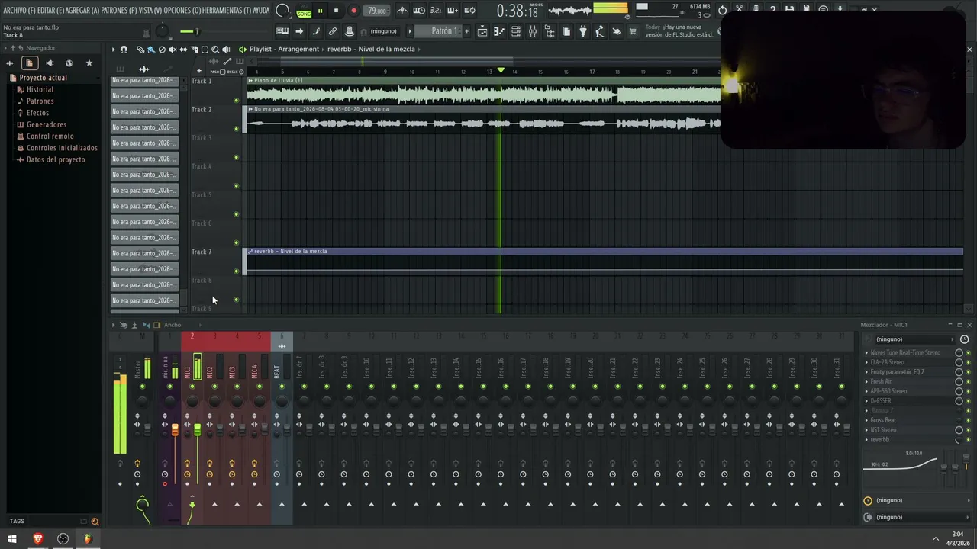This screenshot has width=977, height=549.
Task: Expand the Efectos browser folder
Action: [37, 113]
